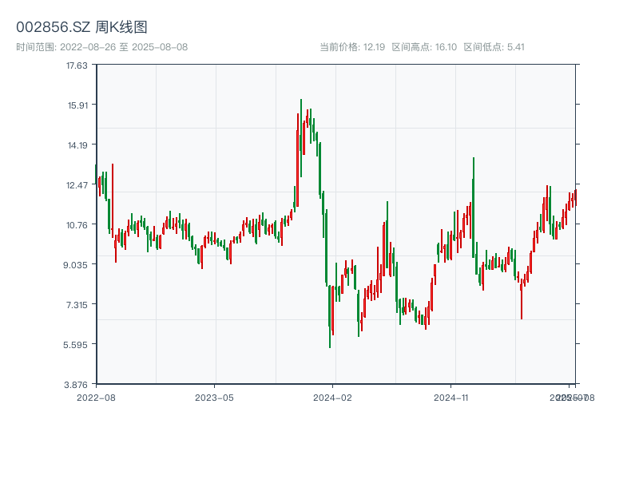Screen dimensions: 639x479
Task: Click the 14.19 y-axis label
Action: (77, 145)
